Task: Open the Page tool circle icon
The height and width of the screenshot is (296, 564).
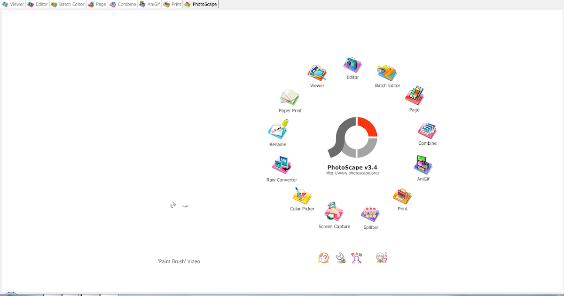Action: 415,96
